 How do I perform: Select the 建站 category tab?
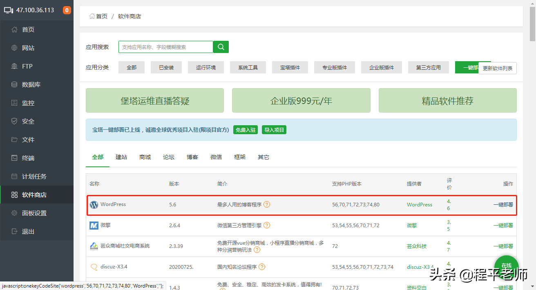(121, 157)
